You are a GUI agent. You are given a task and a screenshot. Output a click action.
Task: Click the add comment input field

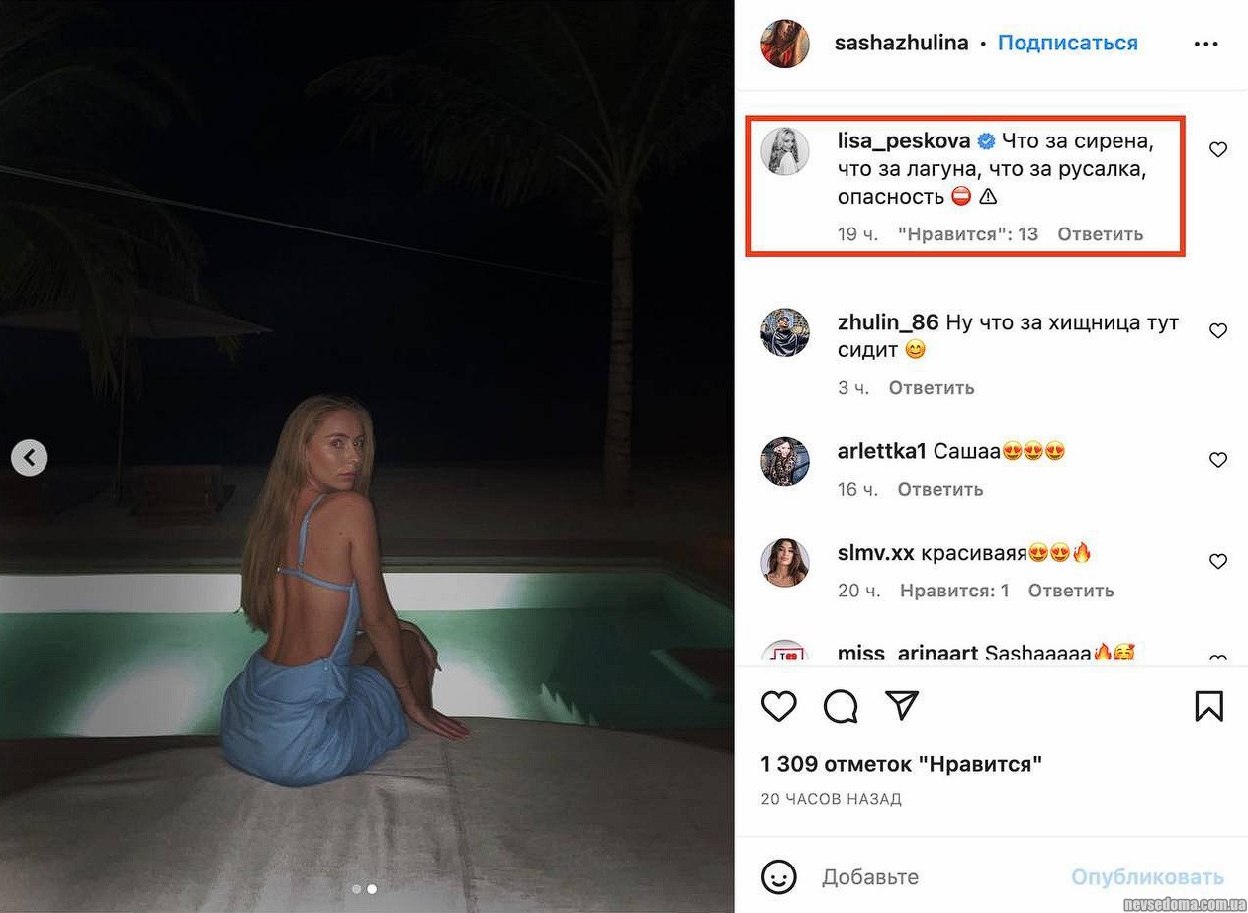click(x=939, y=877)
